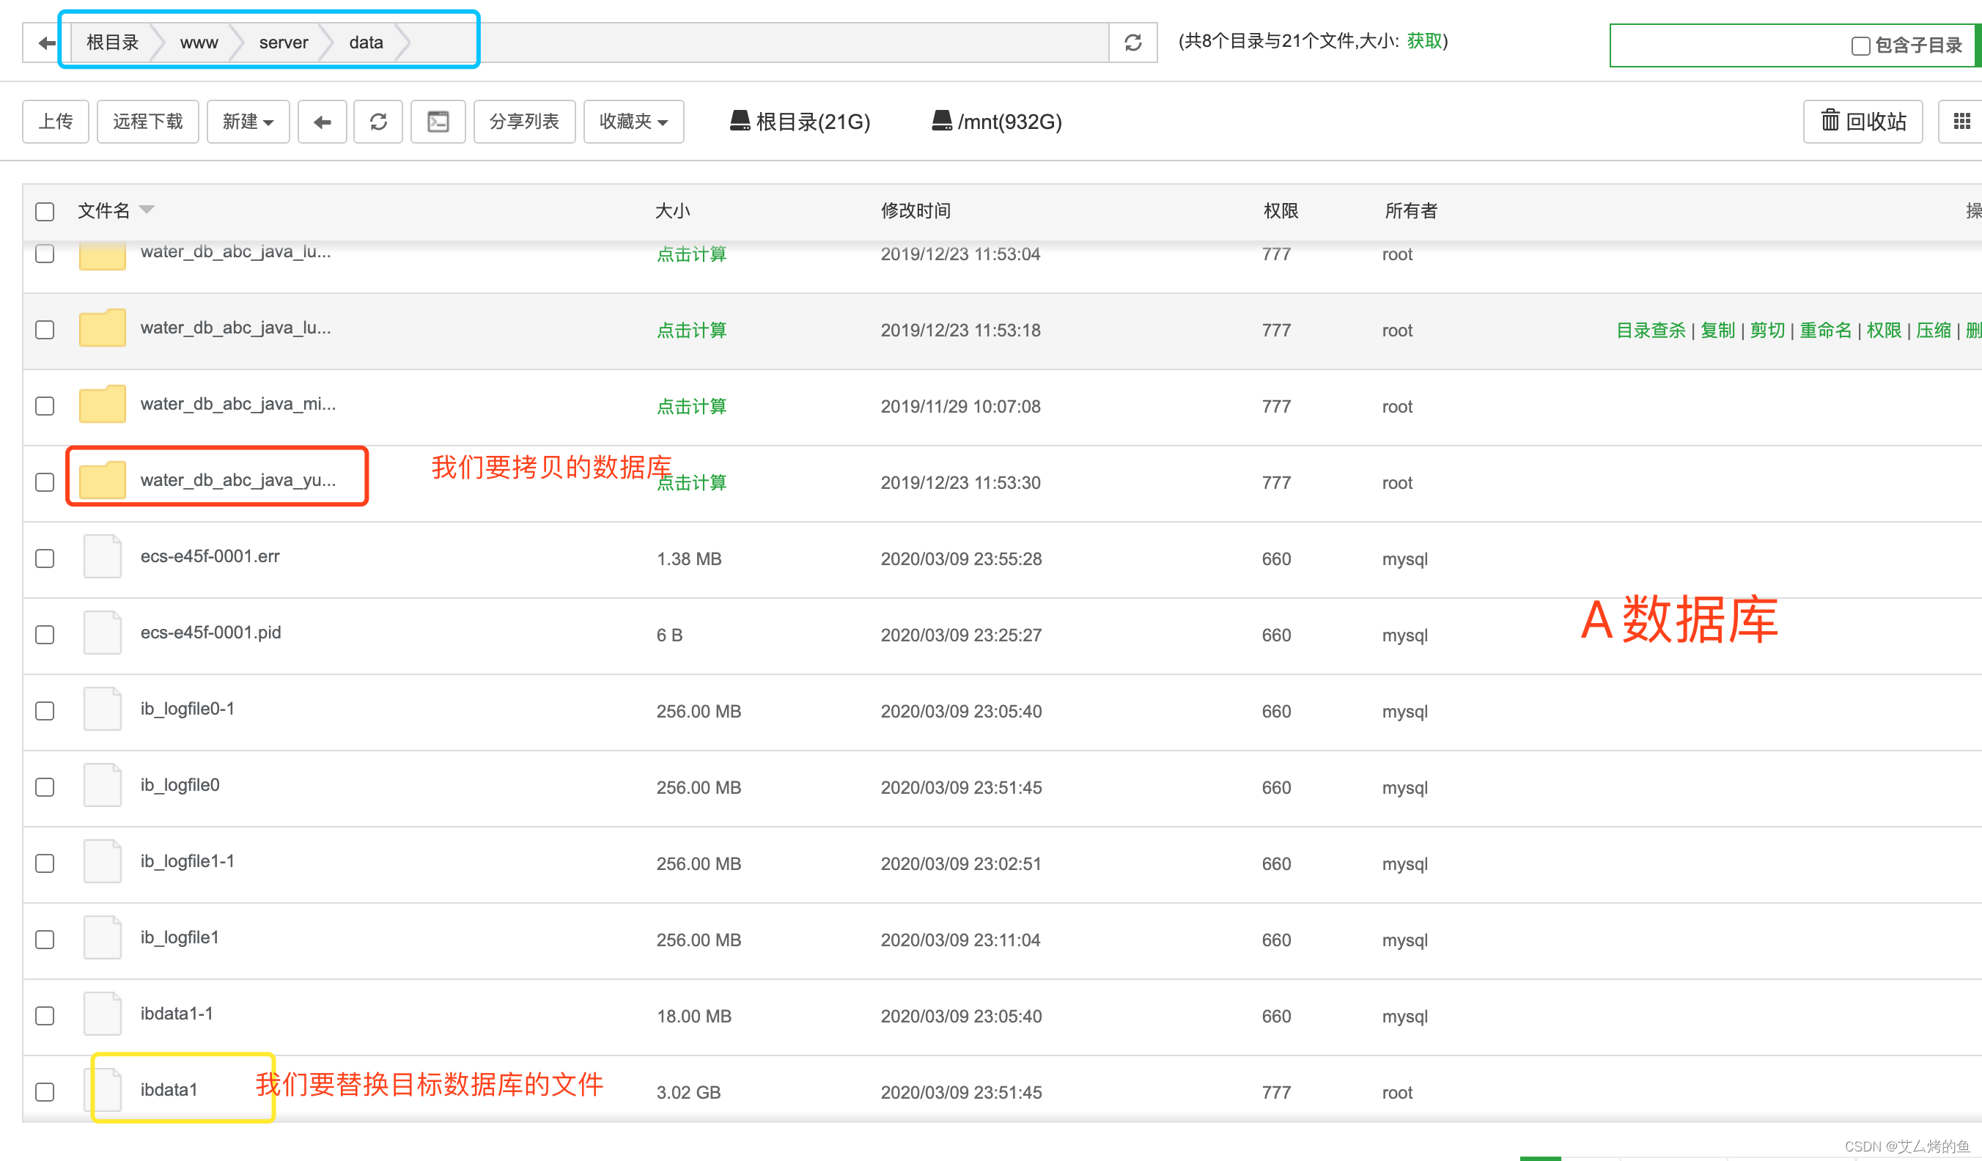Viewport: 1982px width, 1161px height.
Task: Sort by 文件名 column arrow
Action: [x=147, y=210]
